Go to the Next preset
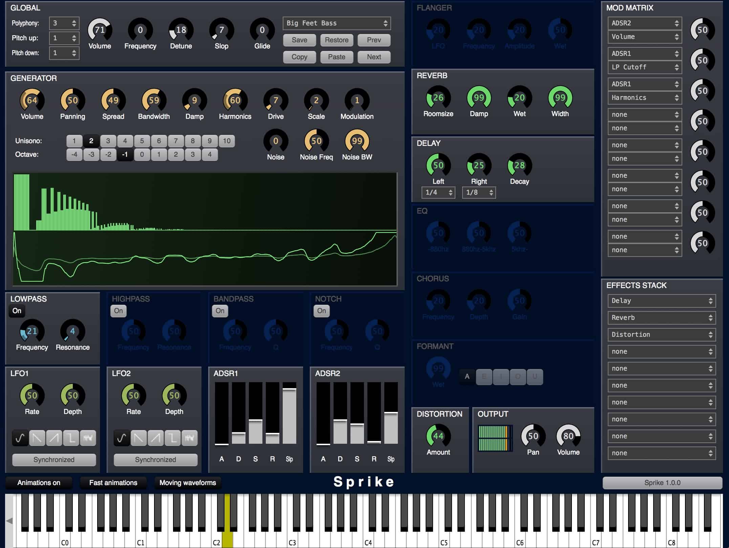This screenshot has width=729, height=548. click(x=374, y=57)
